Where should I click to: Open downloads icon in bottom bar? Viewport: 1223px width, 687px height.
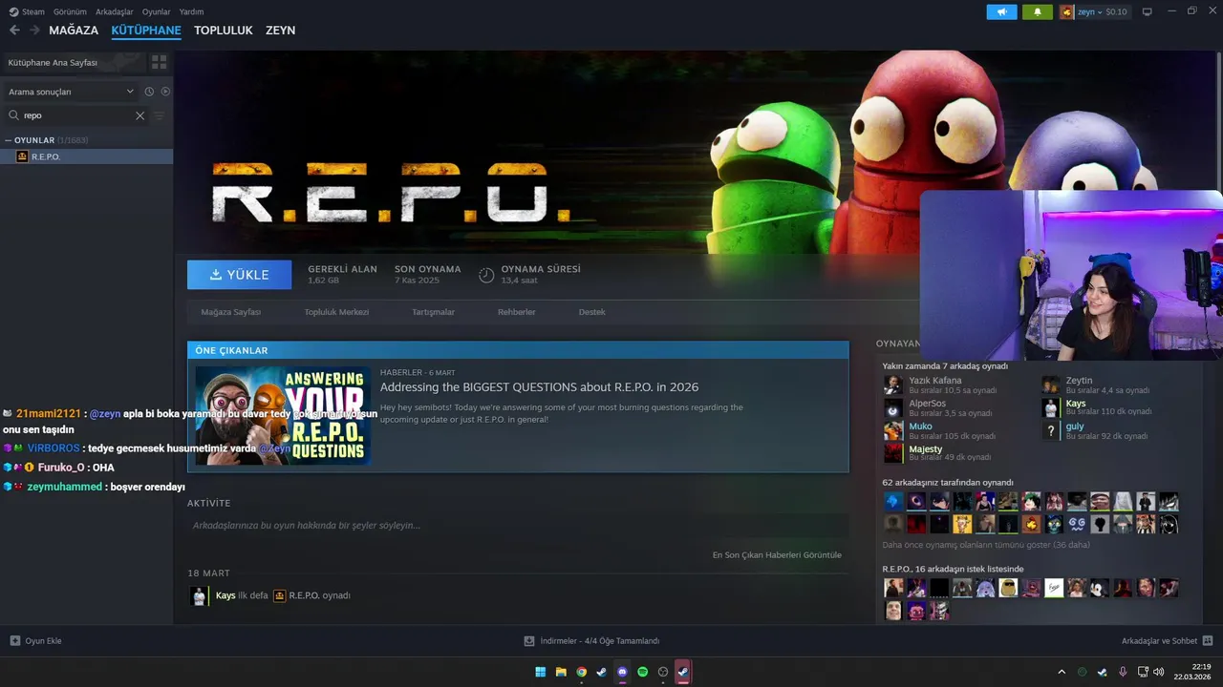click(x=529, y=641)
